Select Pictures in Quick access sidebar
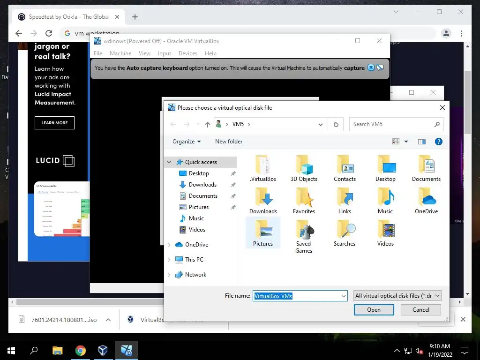 click(x=199, y=207)
